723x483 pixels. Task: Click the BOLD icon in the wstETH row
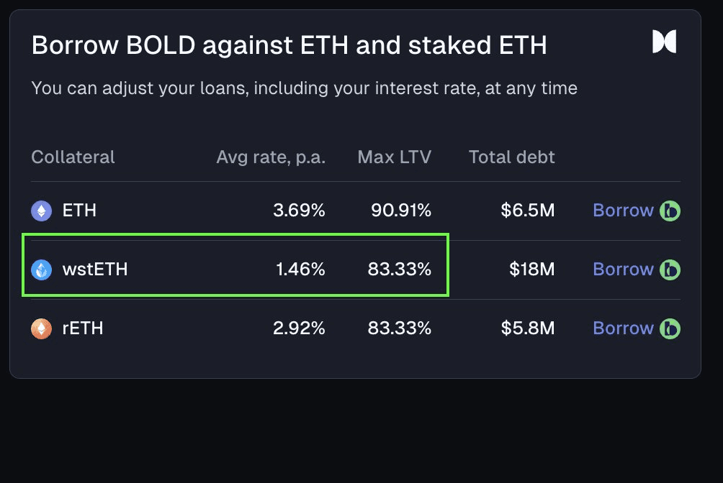(670, 270)
